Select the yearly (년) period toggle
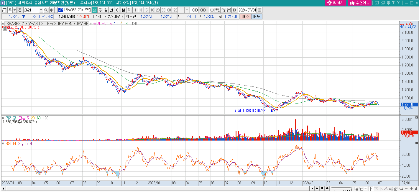 click(x=111, y=10)
